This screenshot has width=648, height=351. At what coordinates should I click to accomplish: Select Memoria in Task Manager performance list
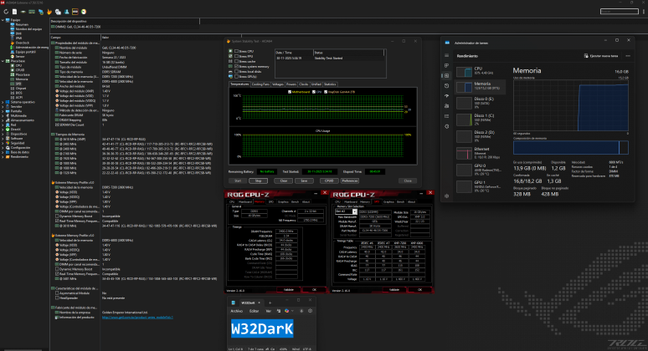(x=481, y=84)
